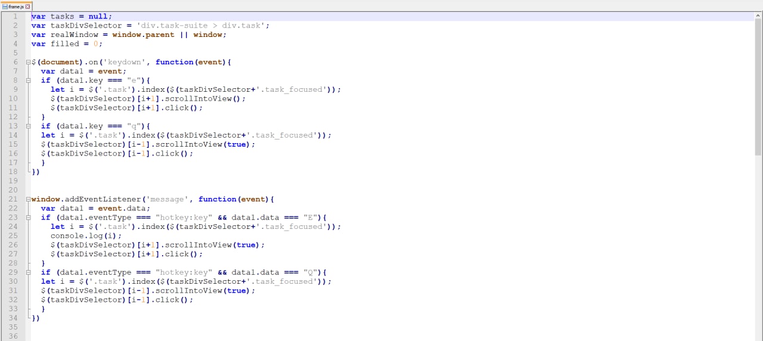The image size is (763, 341).
Task: Click 'window.addEventListener' on line 21
Action: pos(86,199)
